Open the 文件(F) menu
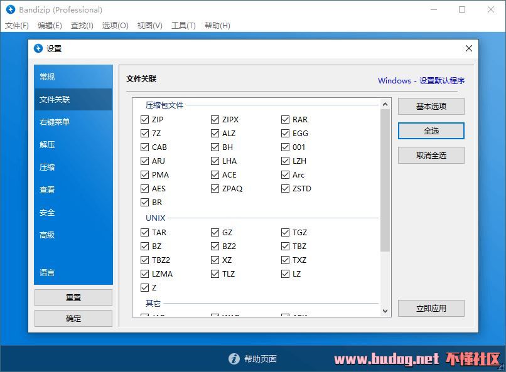This screenshot has width=506, height=372. point(17,26)
